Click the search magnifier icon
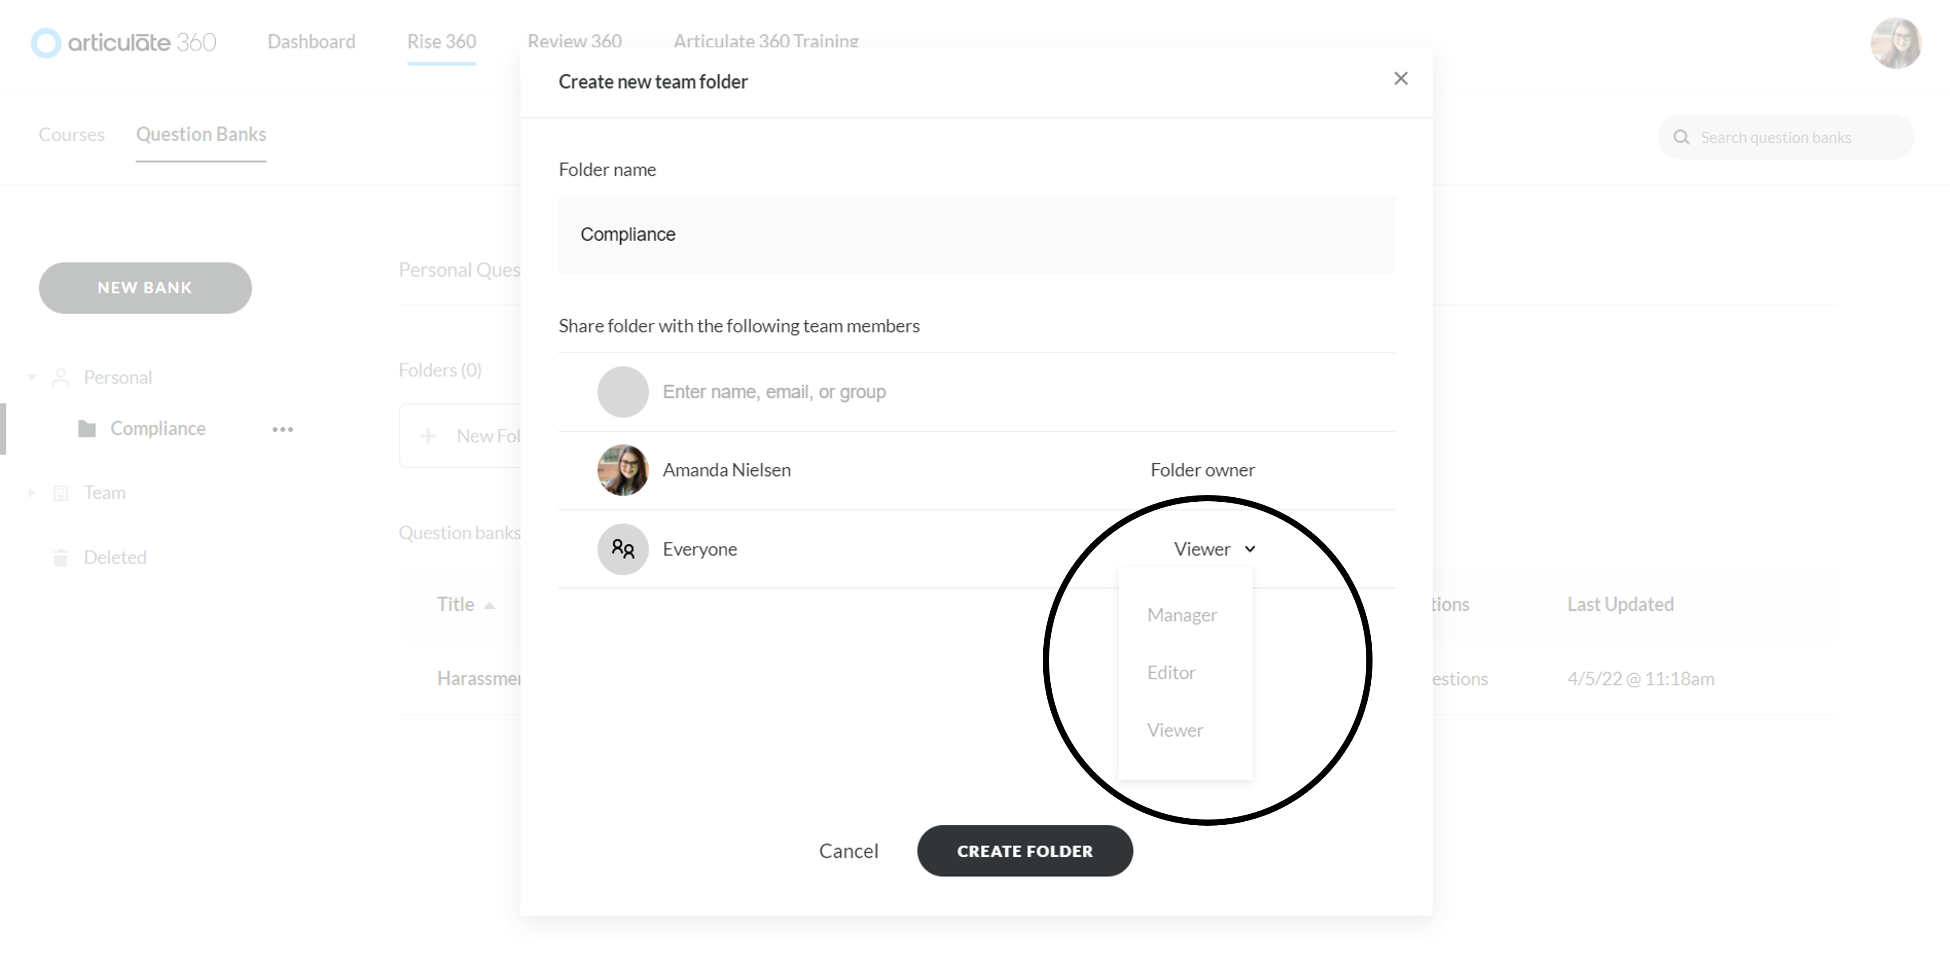 tap(1681, 137)
